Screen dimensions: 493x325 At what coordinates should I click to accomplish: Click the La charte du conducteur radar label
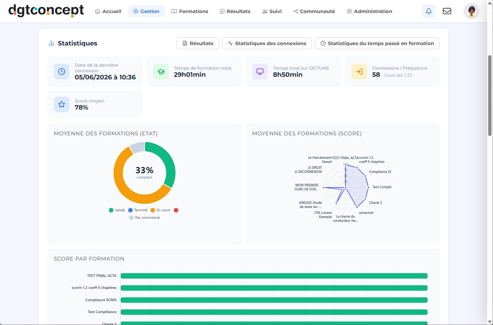tap(345, 218)
